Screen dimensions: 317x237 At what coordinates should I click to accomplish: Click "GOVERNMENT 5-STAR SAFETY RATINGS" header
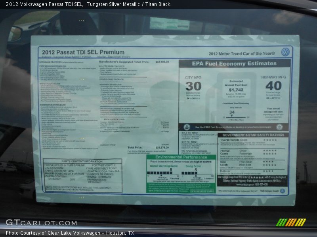(x=253, y=135)
